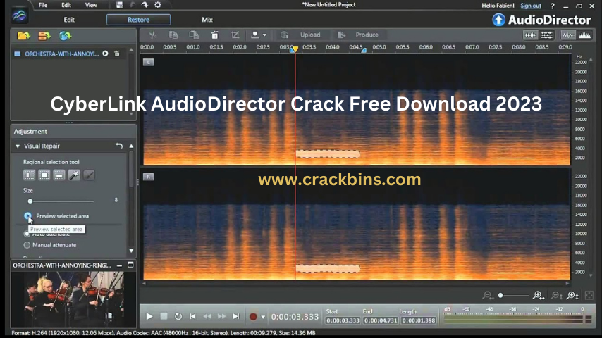This screenshot has height=338, width=602.
Task: Switch to the Edit room tab
Action: point(69,20)
